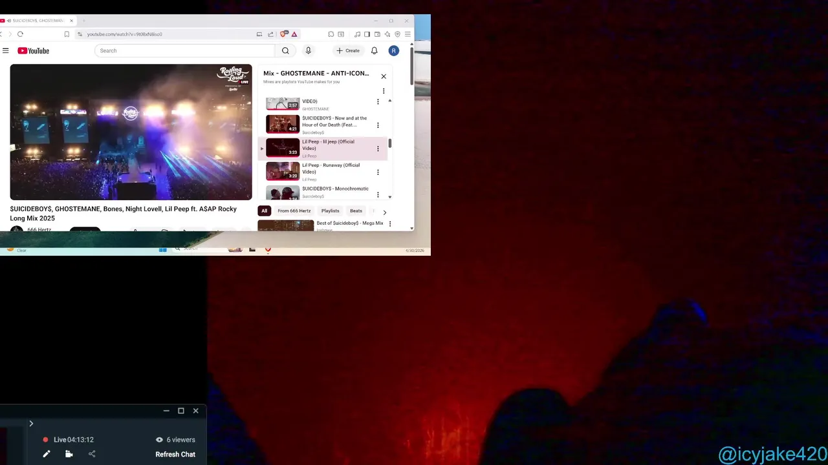Image resolution: width=828 pixels, height=465 pixels.
Task: Open the Windows Start button
Action: point(163,249)
